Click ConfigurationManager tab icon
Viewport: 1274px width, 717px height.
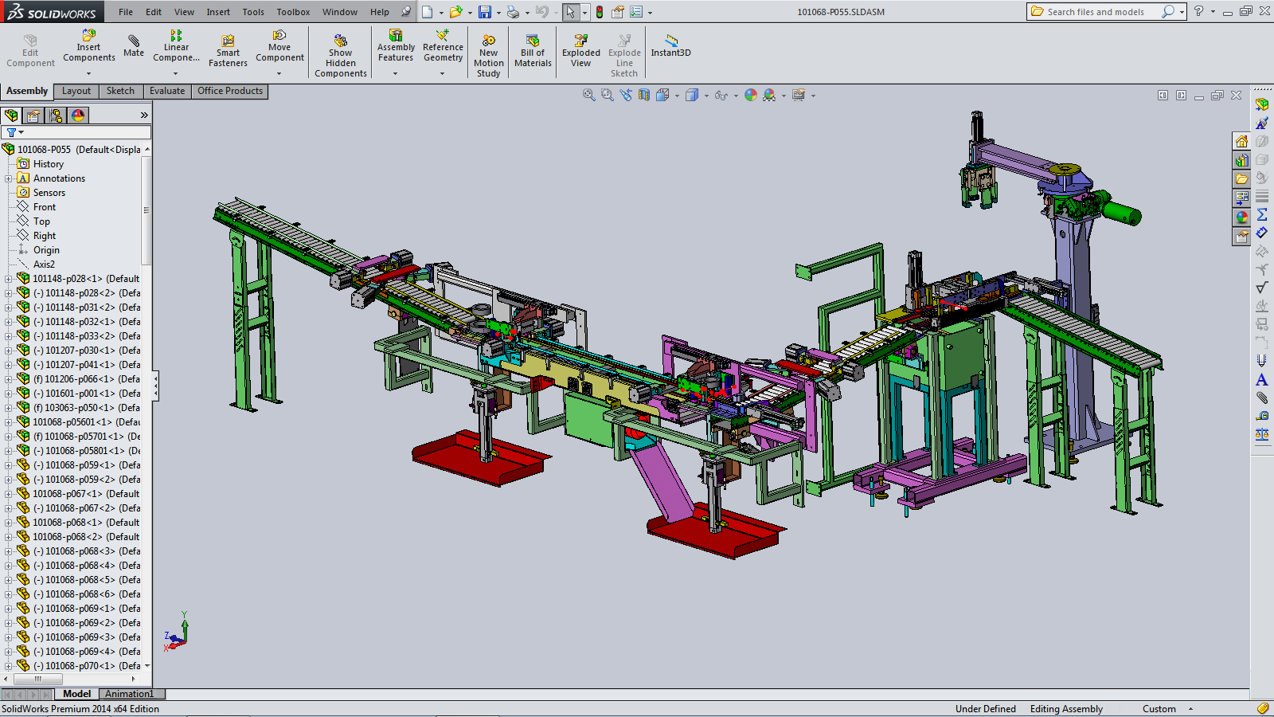56,116
